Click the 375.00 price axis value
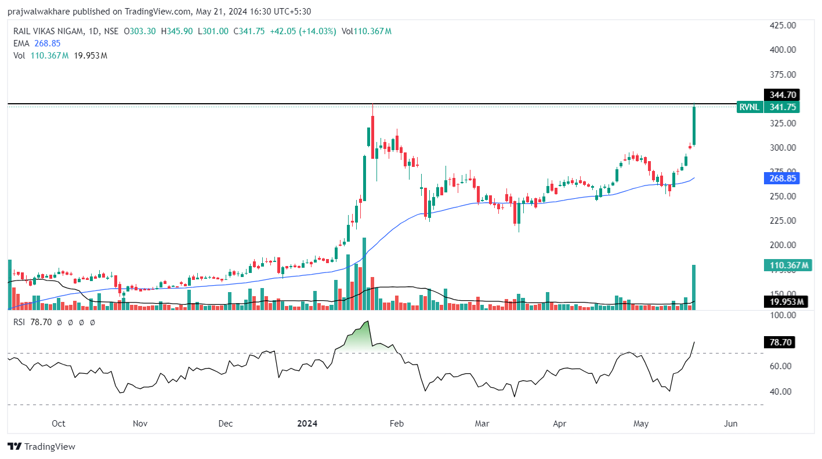The image size is (822, 459). [x=783, y=75]
